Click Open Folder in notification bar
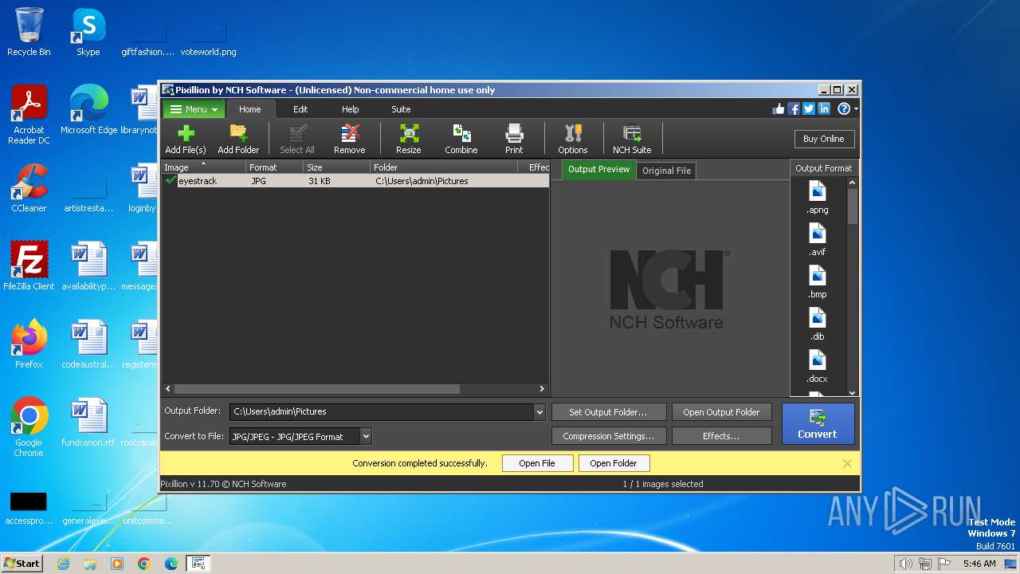Image resolution: width=1020 pixels, height=574 pixels. click(x=613, y=463)
